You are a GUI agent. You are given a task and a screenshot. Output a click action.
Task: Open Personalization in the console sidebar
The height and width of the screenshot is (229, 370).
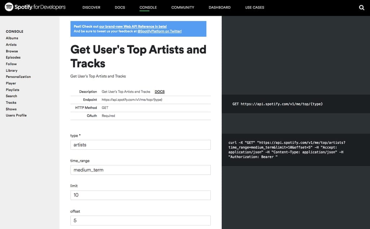click(18, 77)
